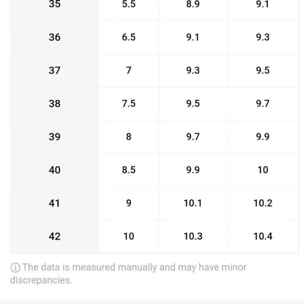
Task: Click the 10.1 value in row 41
Action: click(193, 203)
